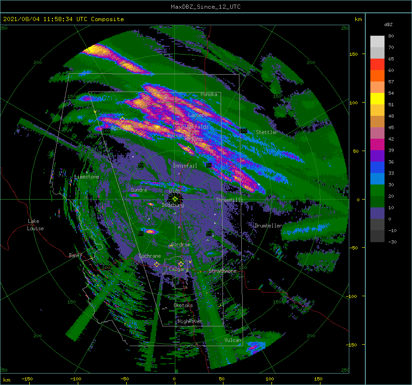Click the Limestone label
Image resolution: width=412 pixels, height=385 pixels.
(x=87, y=177)
